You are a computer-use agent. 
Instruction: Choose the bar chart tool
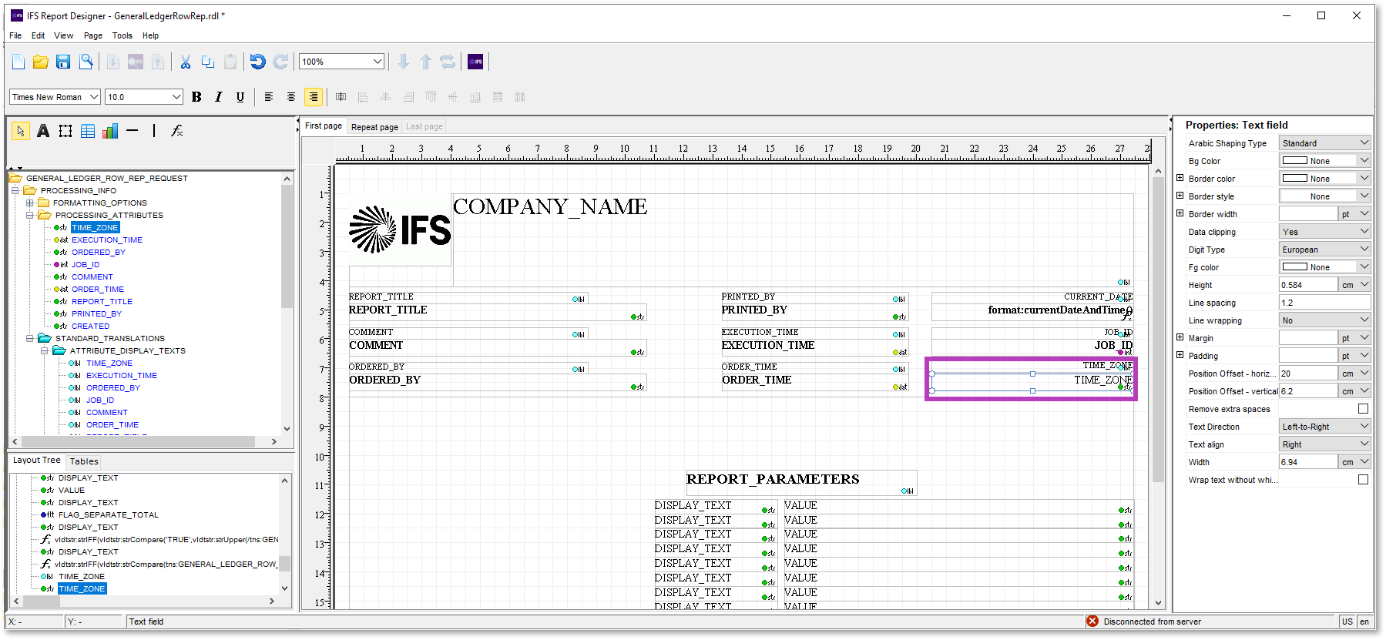pos(110,131)
